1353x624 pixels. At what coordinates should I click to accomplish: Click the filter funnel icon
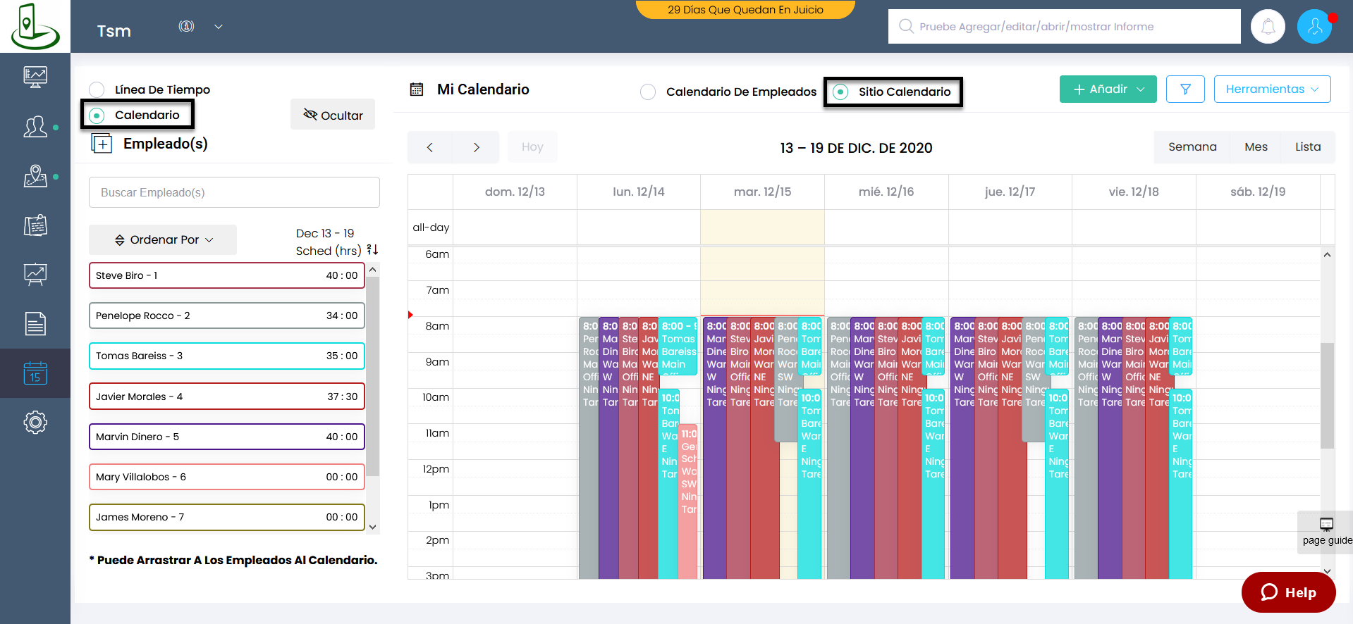(x=1185, y=89)
